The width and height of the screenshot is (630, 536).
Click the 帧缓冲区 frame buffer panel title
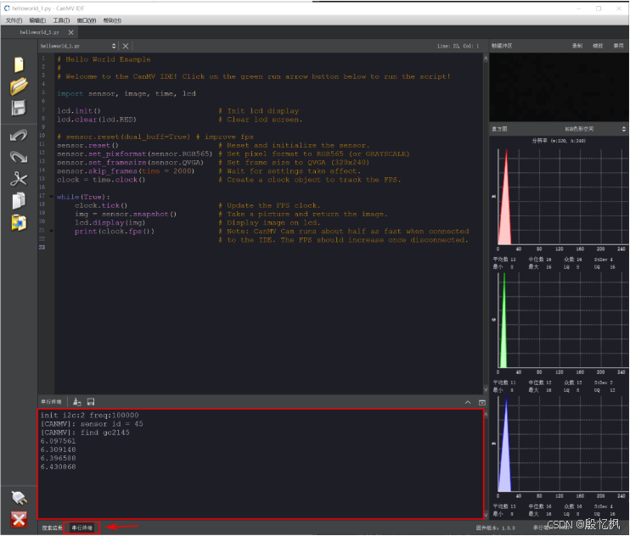502,46
